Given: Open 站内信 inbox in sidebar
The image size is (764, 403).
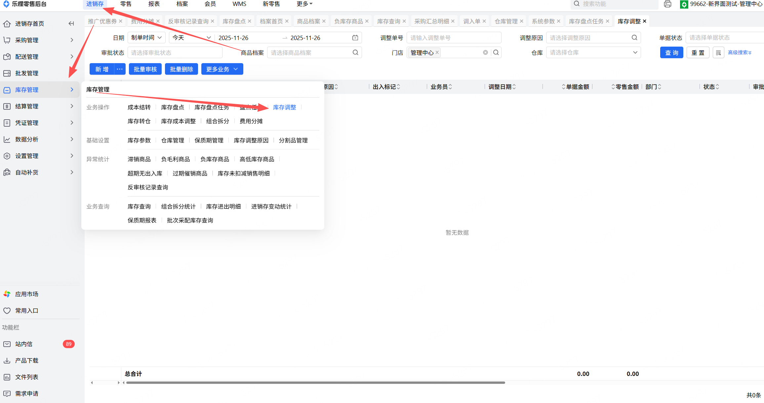Looking at the screenshot, I should pyautogui.click(x=24, y=344).
